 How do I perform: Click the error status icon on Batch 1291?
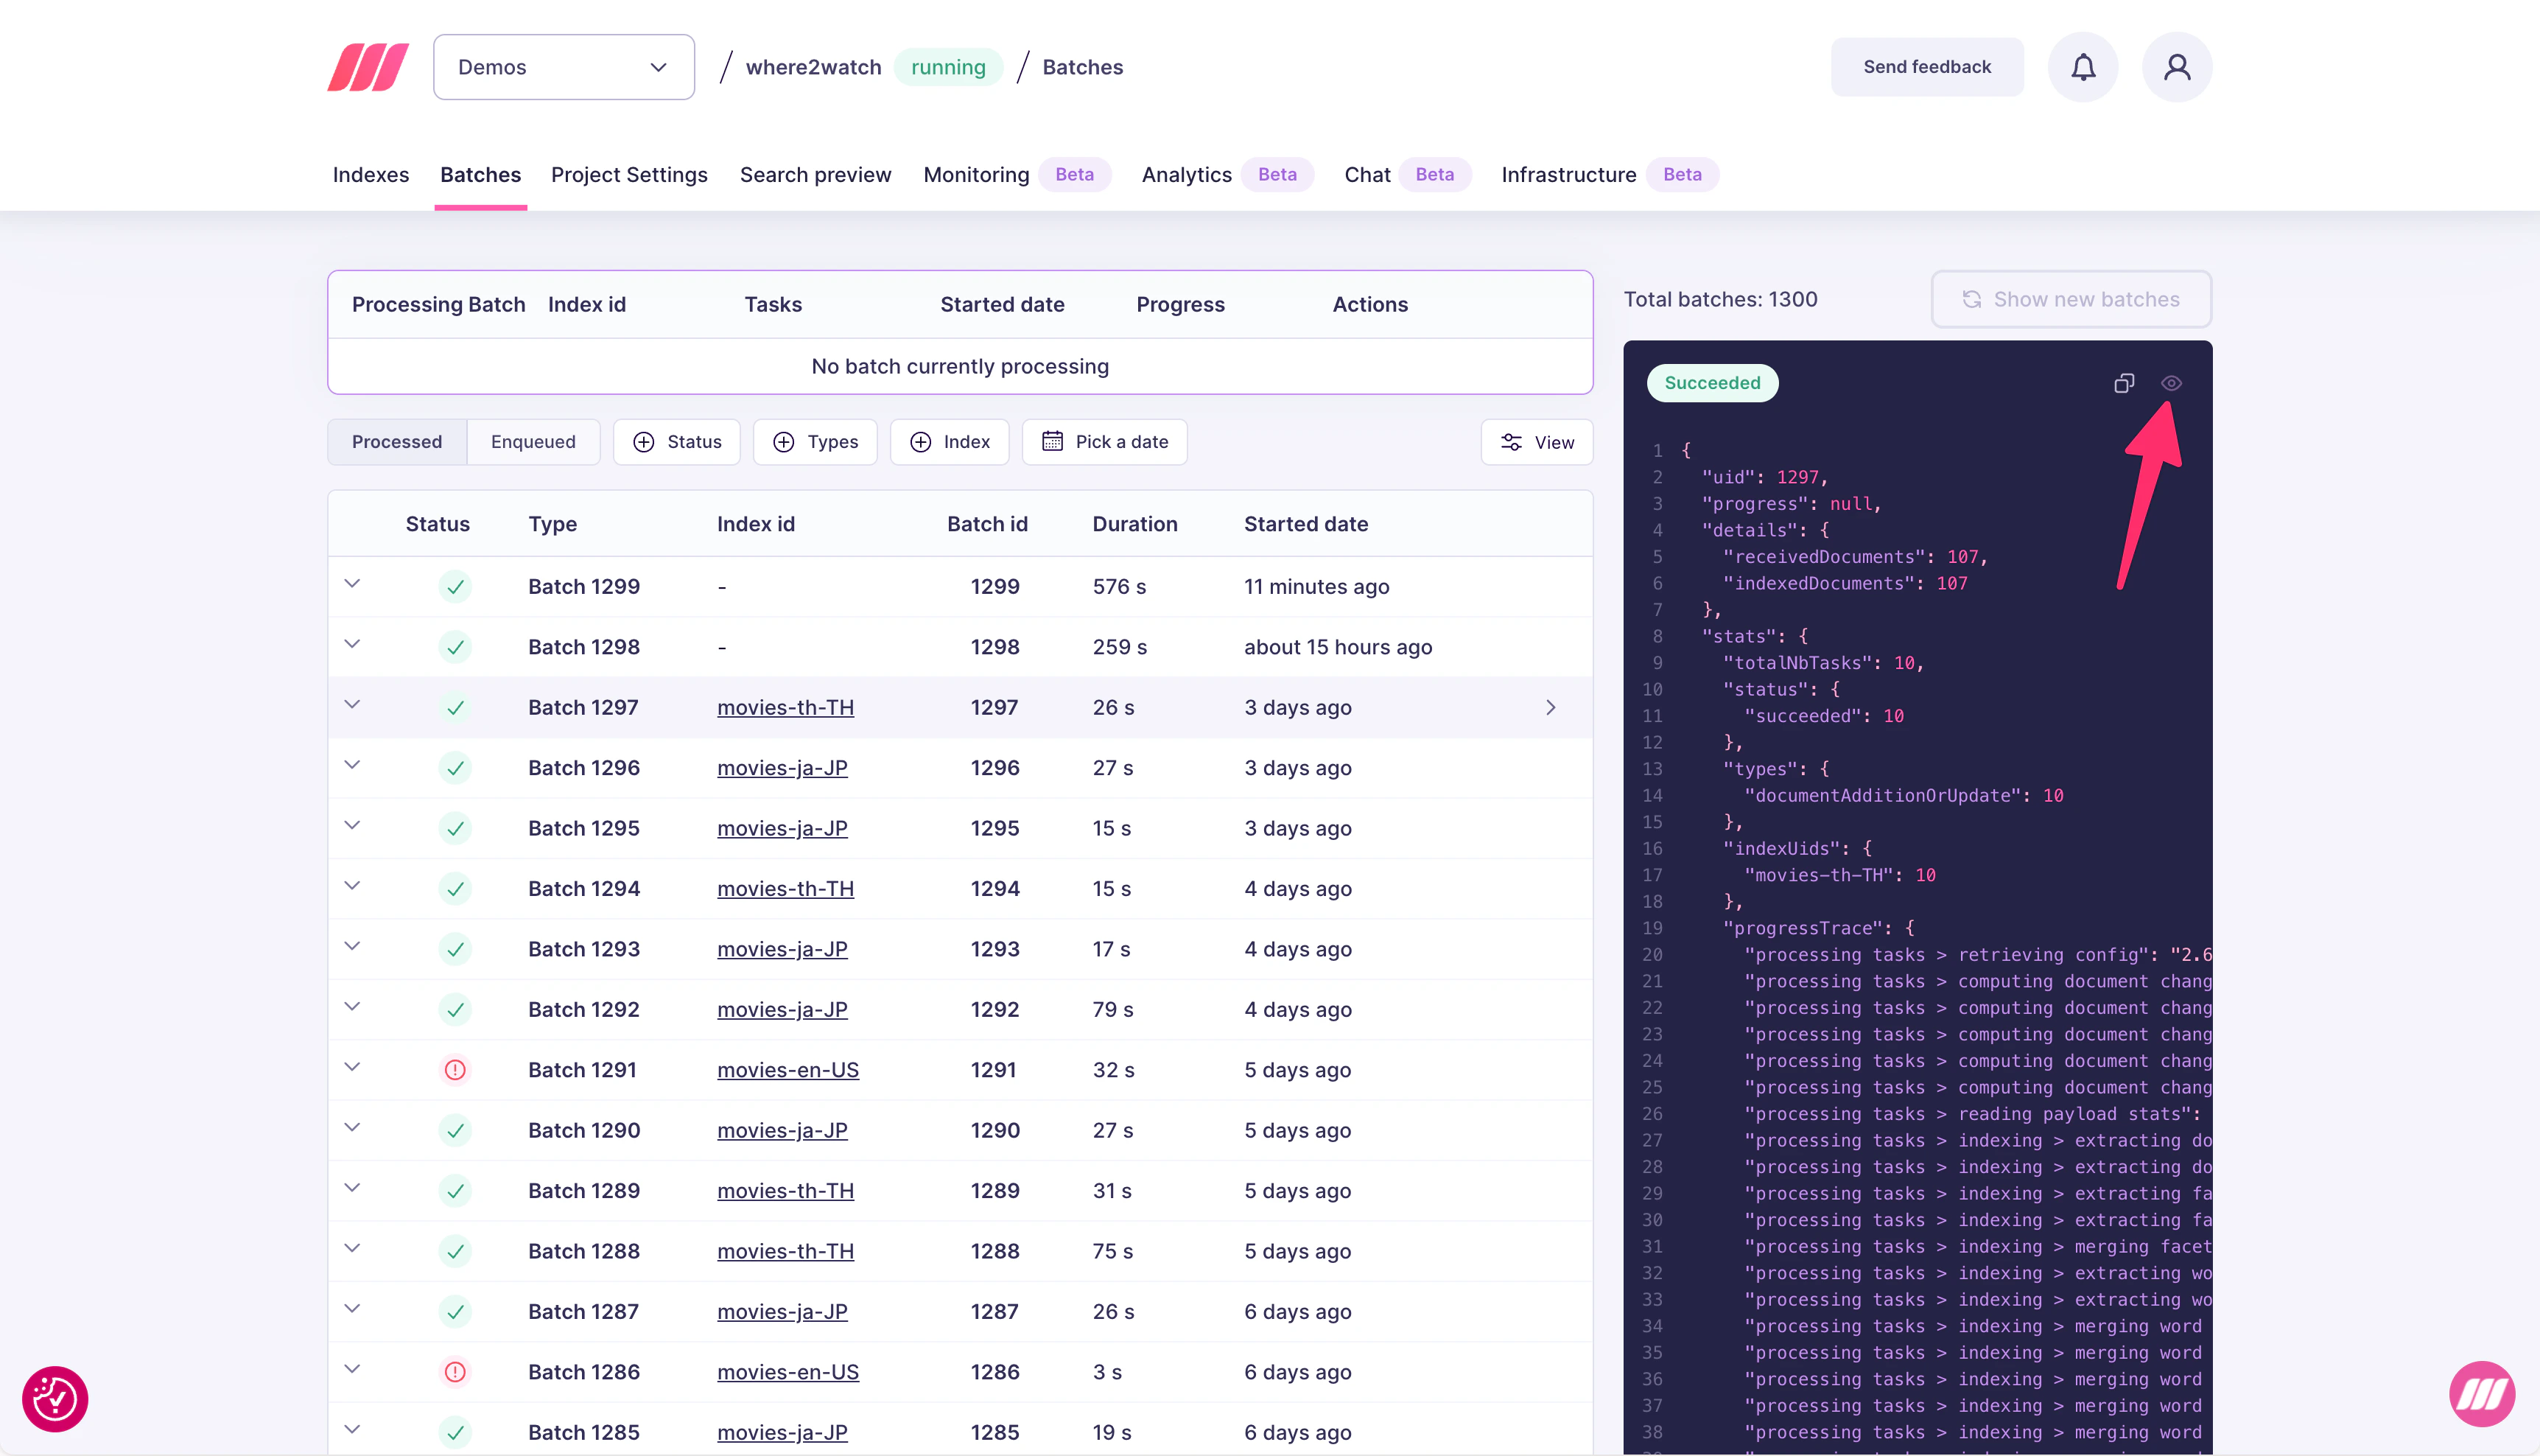tap(456, 1069)
